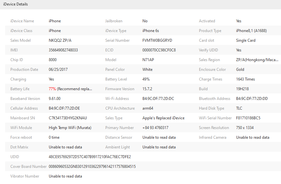Click the Chip ID value 8000
This screenshot has width=281, height=184.
coord(53,60)
